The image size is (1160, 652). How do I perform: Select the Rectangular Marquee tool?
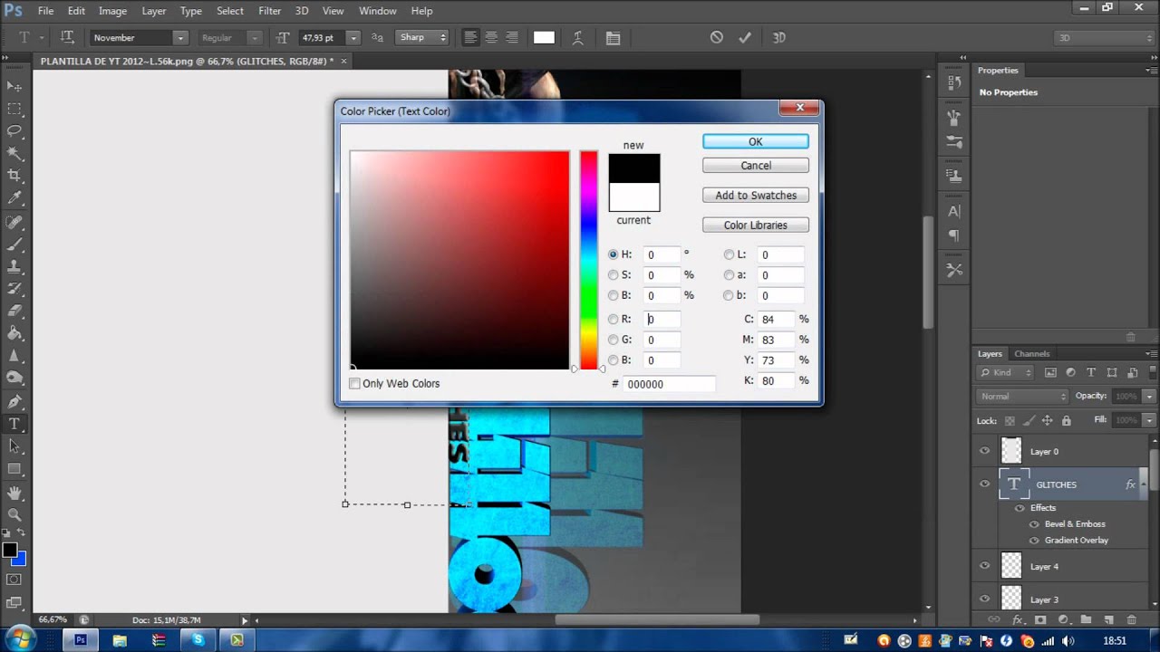(14, 109)
